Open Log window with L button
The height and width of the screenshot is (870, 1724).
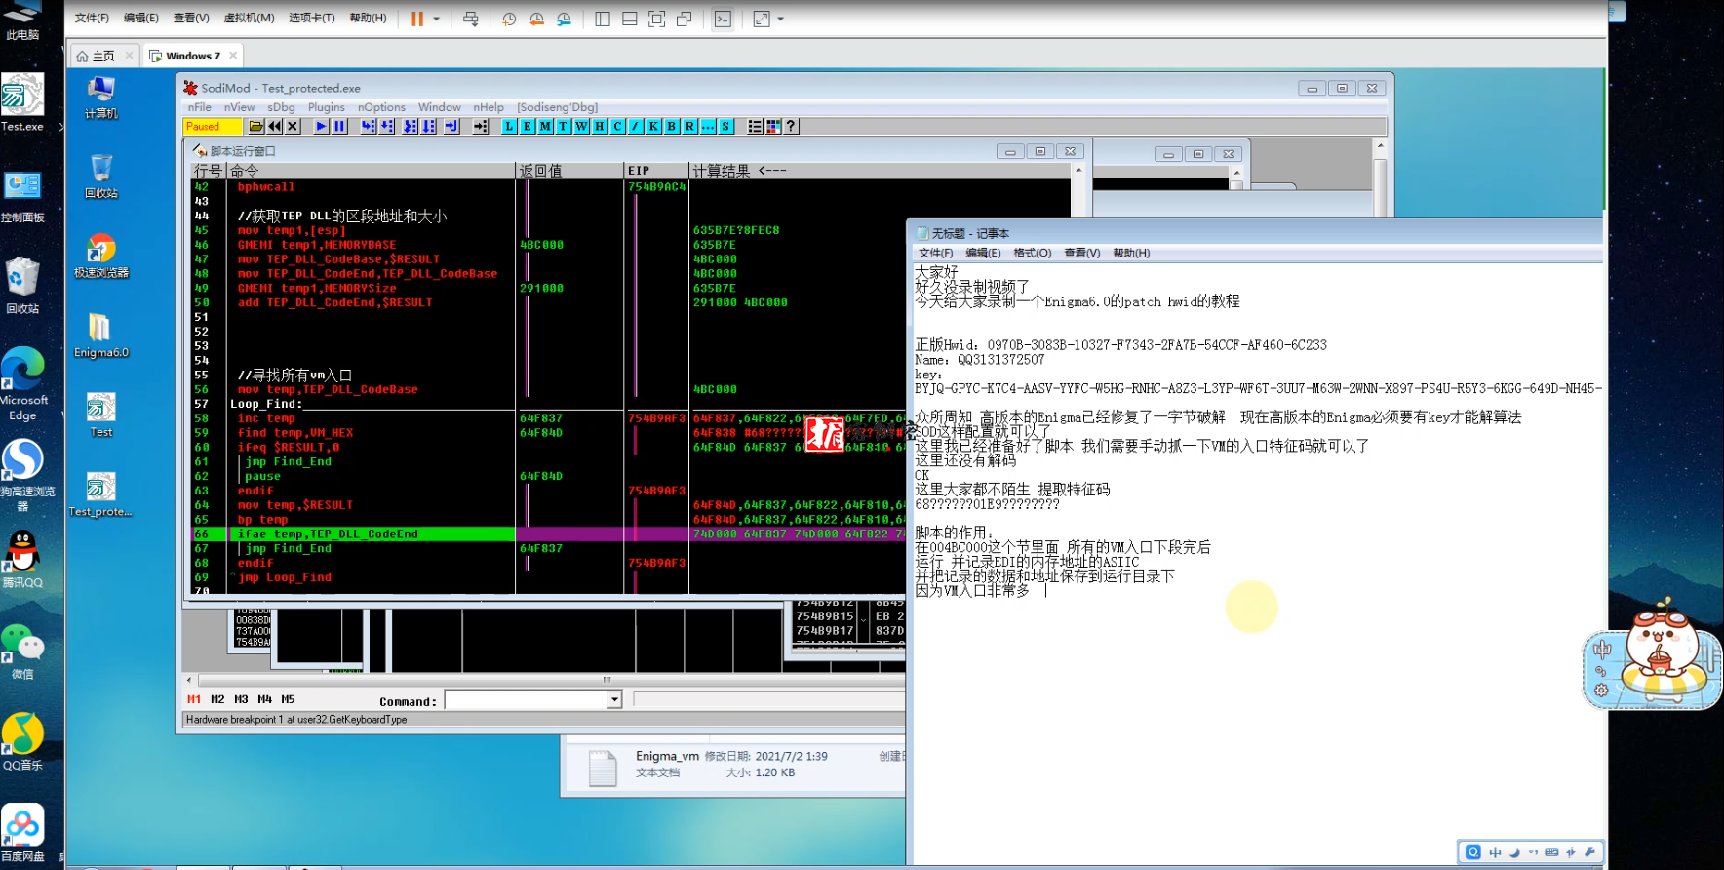click(509, 126)
